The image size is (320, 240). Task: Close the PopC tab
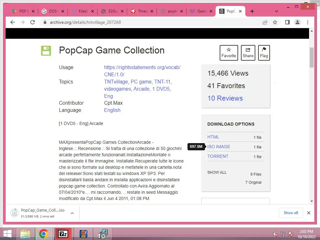point(240,11)
